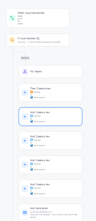This screenshot has height=221, width=96.
Task: Click plus icon of Create new Writing action
Action: coord(25,92)
